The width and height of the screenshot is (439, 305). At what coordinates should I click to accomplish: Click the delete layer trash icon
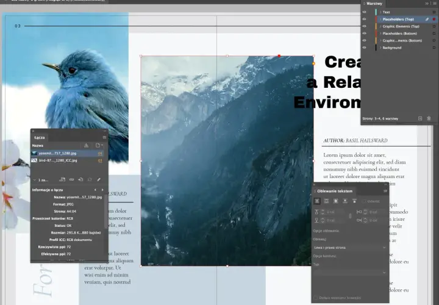tap(429, 118)
